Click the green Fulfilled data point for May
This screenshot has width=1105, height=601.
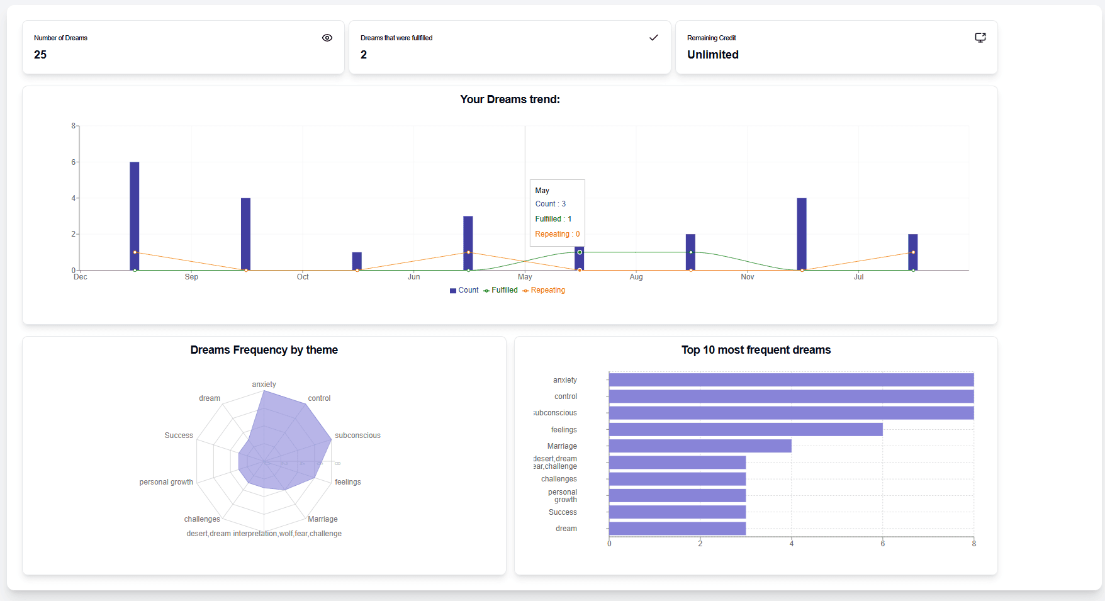(x=580, y=251)
